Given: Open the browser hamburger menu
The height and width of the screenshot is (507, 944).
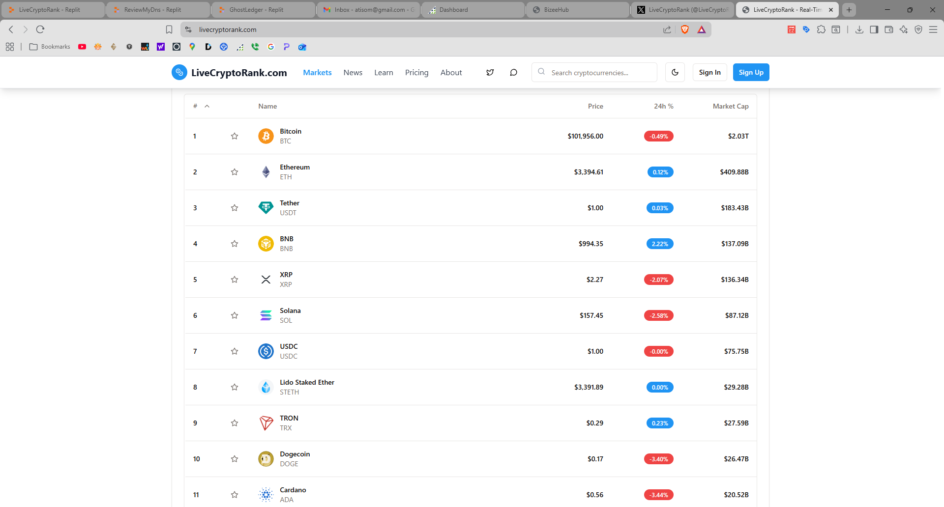Looking at the screenshot, I should pyautogui.click(x=934, y=29).
